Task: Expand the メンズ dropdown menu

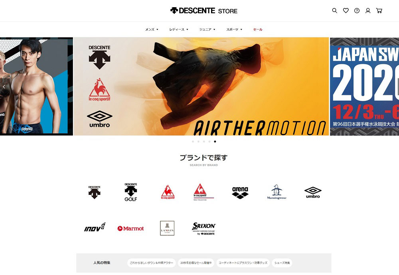Action: (152, 29)
